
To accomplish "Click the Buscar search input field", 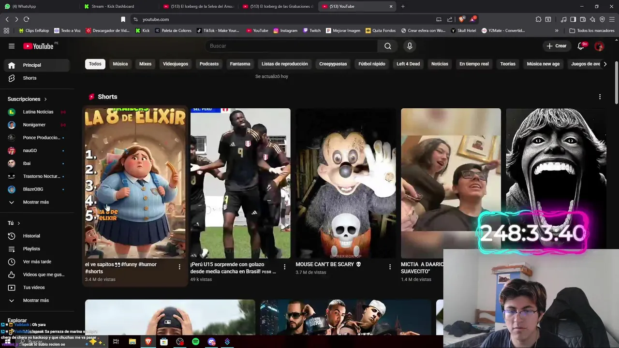I will click(x=292, y=46).
